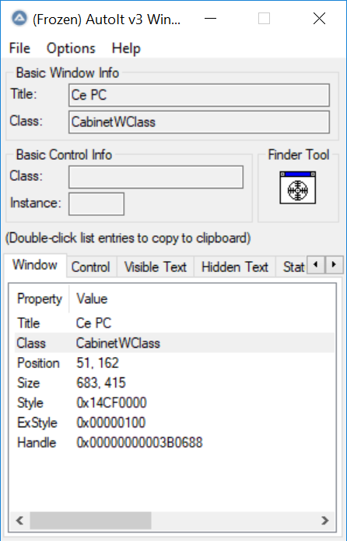
Task: Switch to the Control tab
Action: tap(91, 267)
